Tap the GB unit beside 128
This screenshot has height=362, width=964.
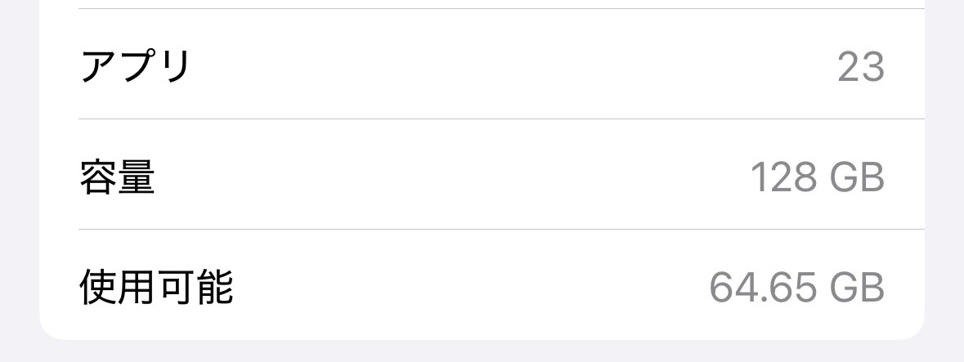(x=857, y=177)
